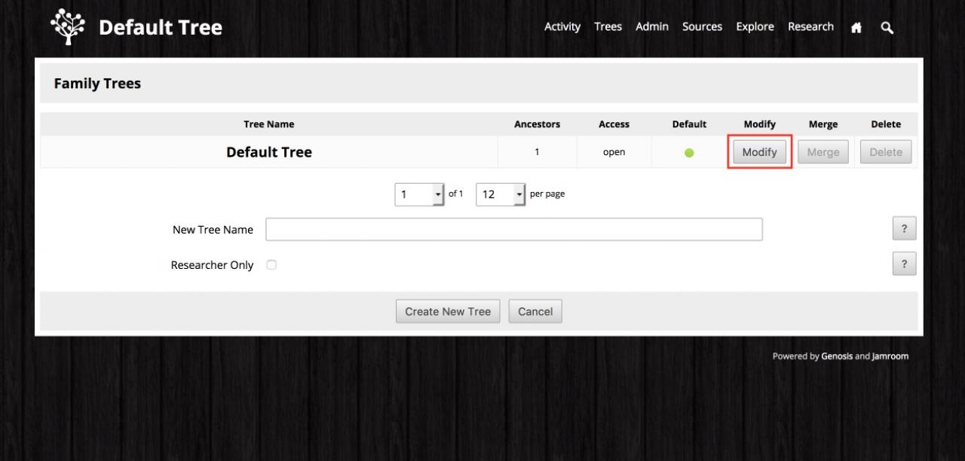Viewport: 965px width, 461px height.
Task: Click the tree logo icon in the header
Action: (68, 27)
